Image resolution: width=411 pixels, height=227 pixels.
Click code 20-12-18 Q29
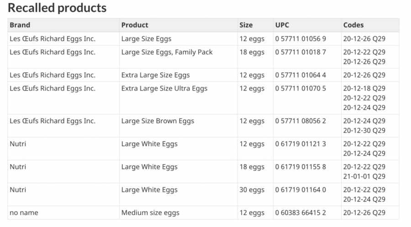click(364, 88)
